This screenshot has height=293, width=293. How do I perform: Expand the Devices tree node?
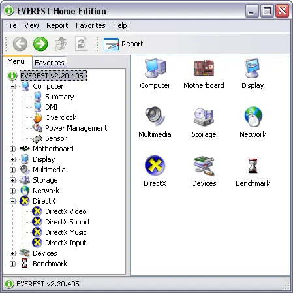(x=12, y=253)
